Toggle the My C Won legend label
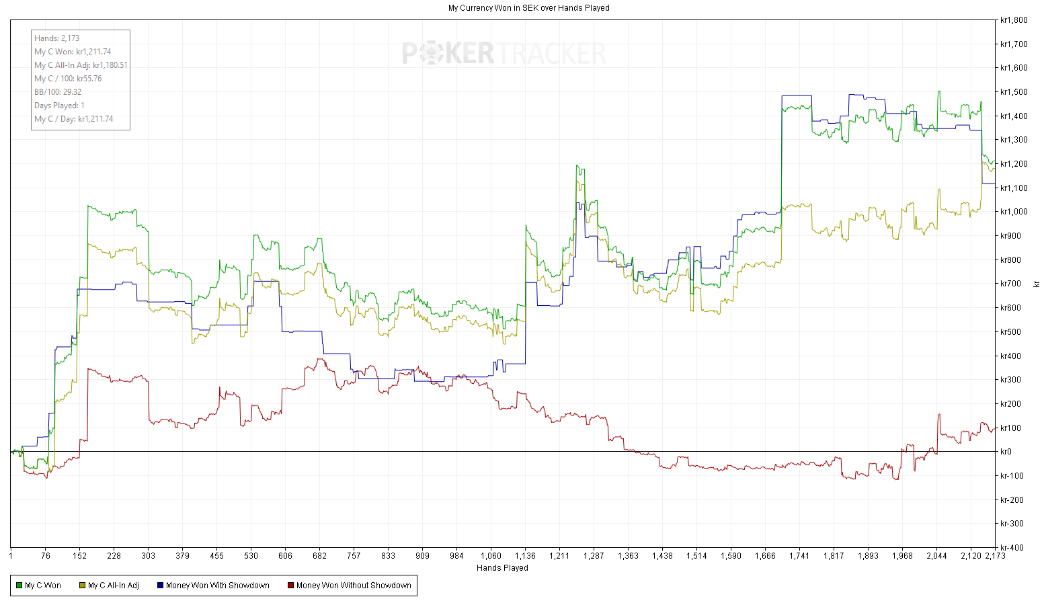This screenshot has height=601, width=1044. tap(43, 586)
